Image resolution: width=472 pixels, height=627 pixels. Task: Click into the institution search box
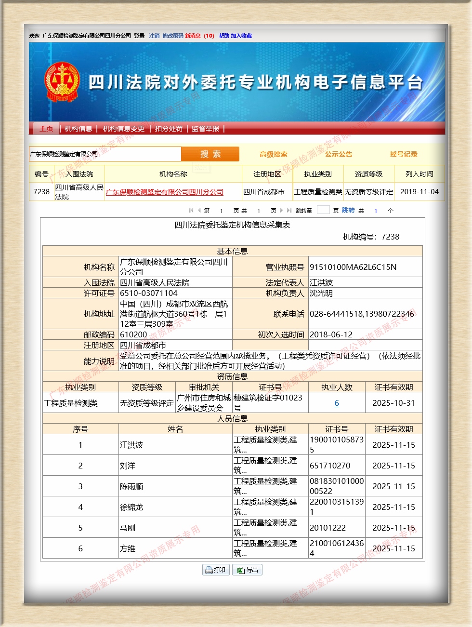pos(105,154)
